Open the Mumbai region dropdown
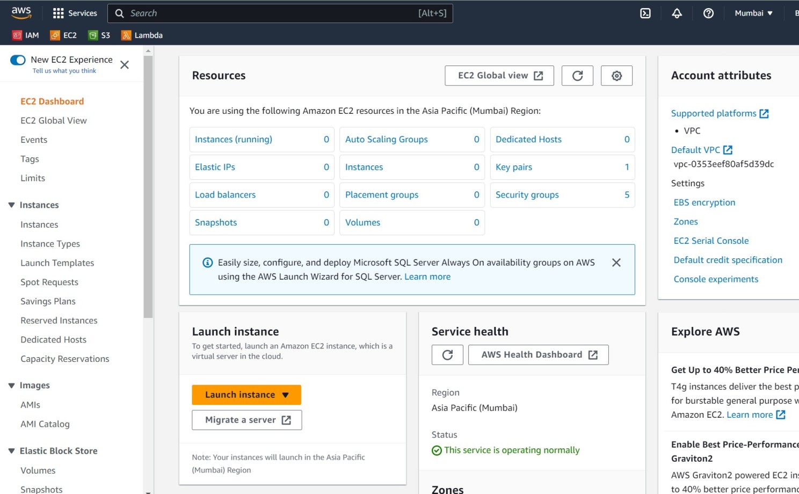This screenshot has height=494, width=799. tap(753, 13)
